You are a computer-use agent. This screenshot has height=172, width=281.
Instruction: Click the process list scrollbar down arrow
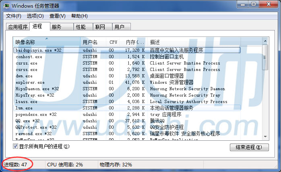pos(265,137)
